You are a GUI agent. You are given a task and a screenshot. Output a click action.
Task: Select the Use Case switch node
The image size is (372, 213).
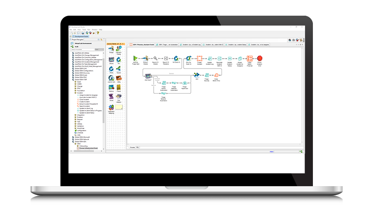coord(148,75)
